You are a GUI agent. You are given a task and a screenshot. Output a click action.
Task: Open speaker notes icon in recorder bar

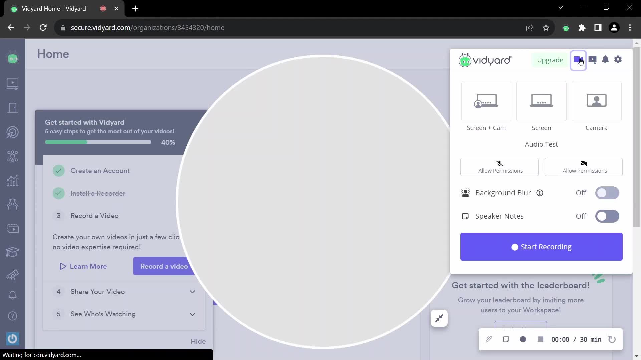pyautogui.click(x=506, y=339)
